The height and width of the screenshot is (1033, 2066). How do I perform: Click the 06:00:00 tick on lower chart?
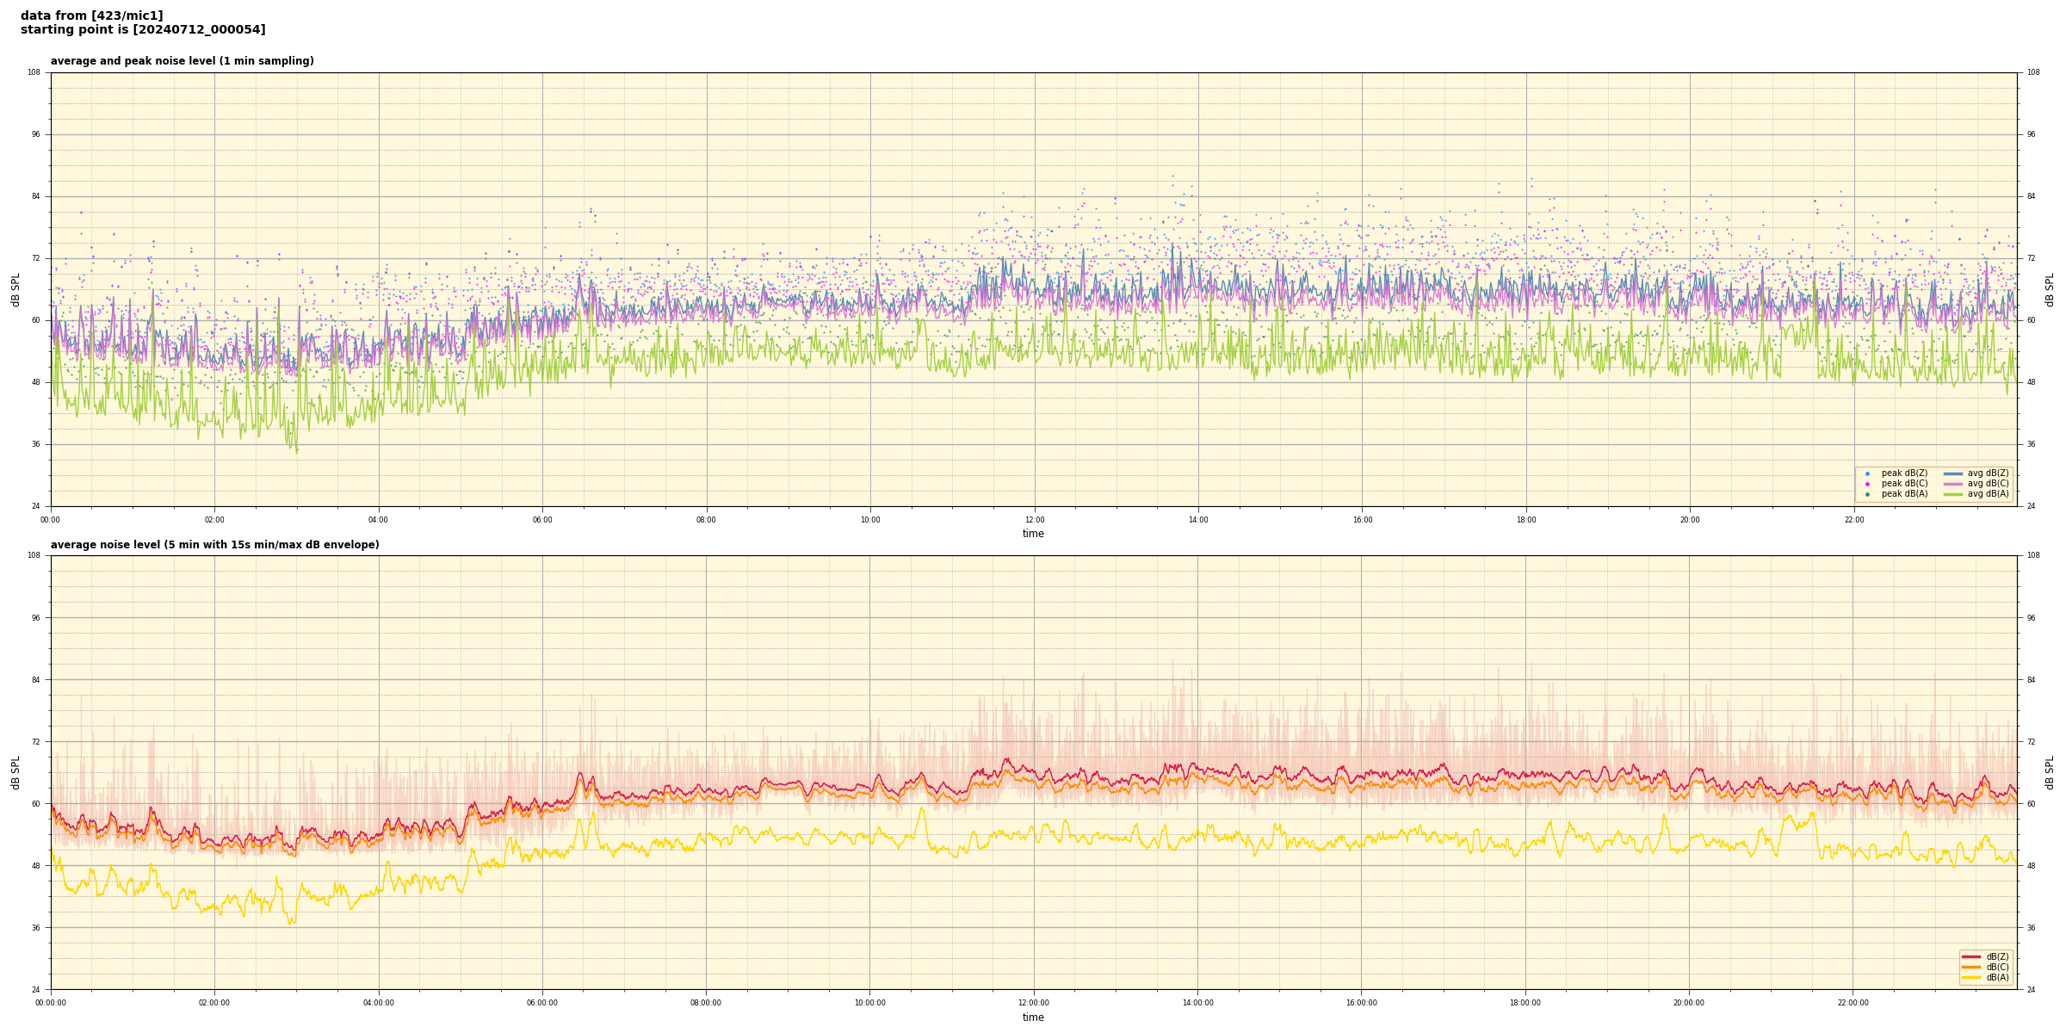pos(542,1003)
